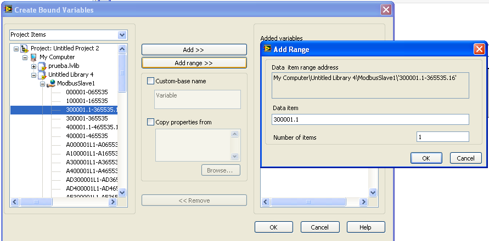This screenshot has height=241, width=489.
Task: Click Added variables list scroll left arrow
Action: [x=266, y=202]
